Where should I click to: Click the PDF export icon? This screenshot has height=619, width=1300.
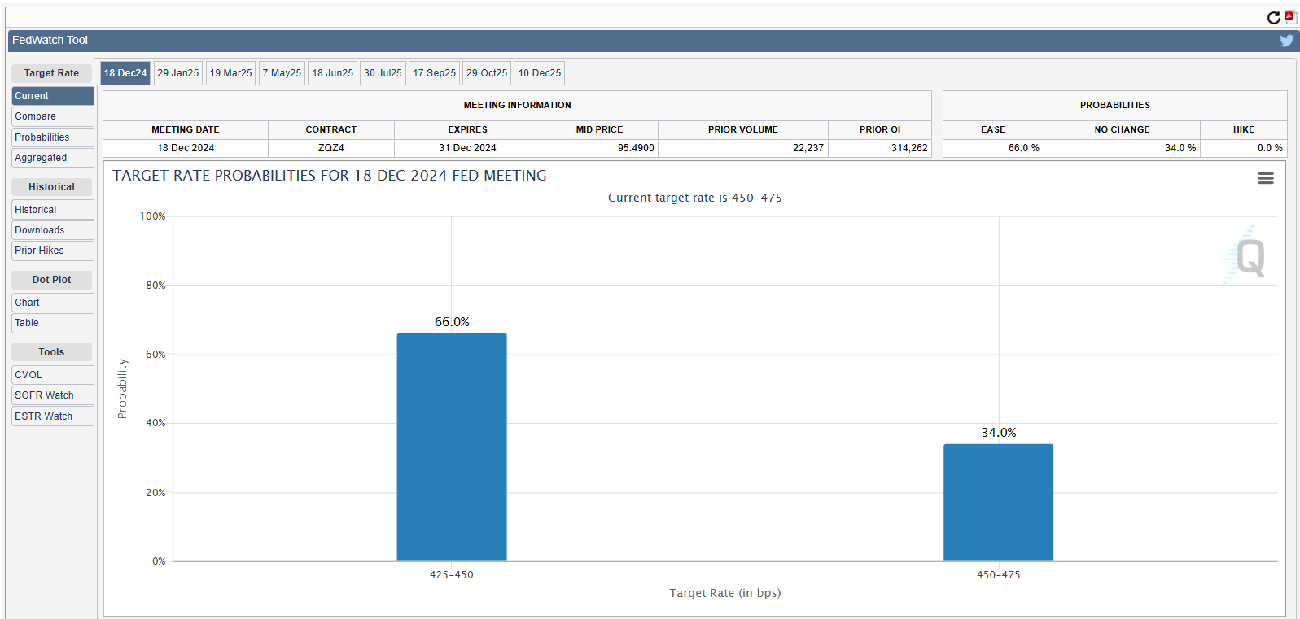(1289, 17)
